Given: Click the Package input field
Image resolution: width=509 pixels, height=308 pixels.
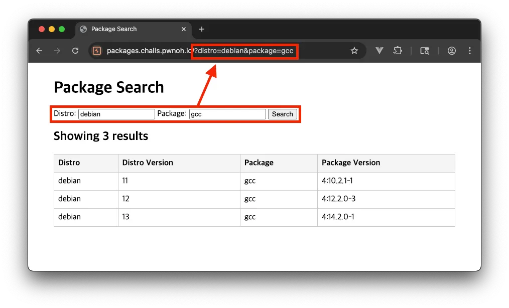Looking at the screenshot, I should click(x=227, y=114).
